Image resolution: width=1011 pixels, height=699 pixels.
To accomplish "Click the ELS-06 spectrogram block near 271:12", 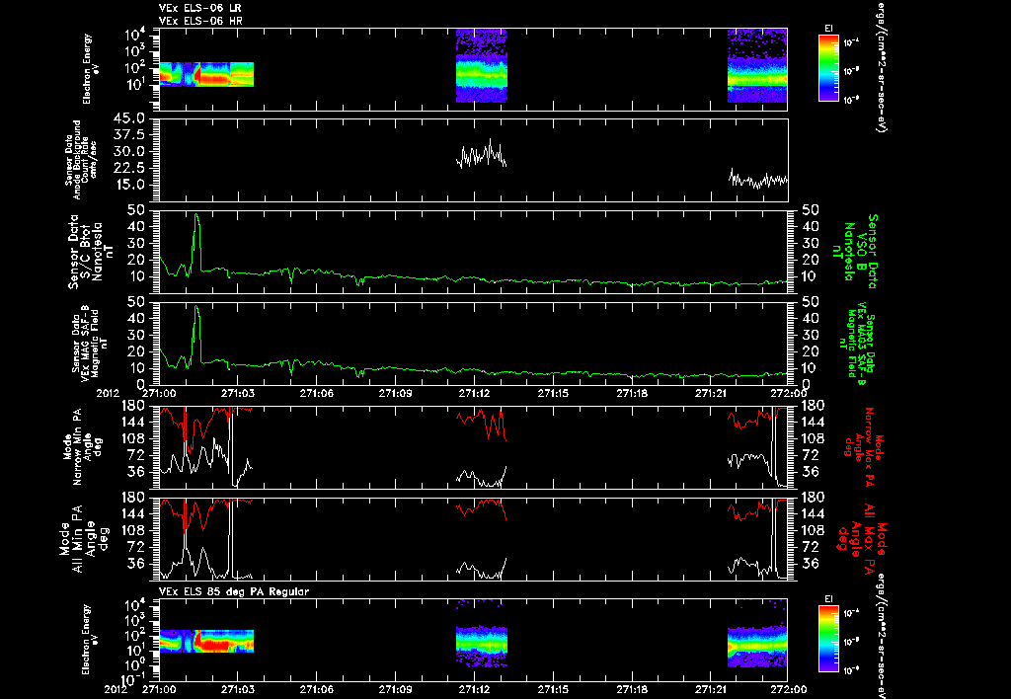I will pyautogui.click(x=482, y=65).
